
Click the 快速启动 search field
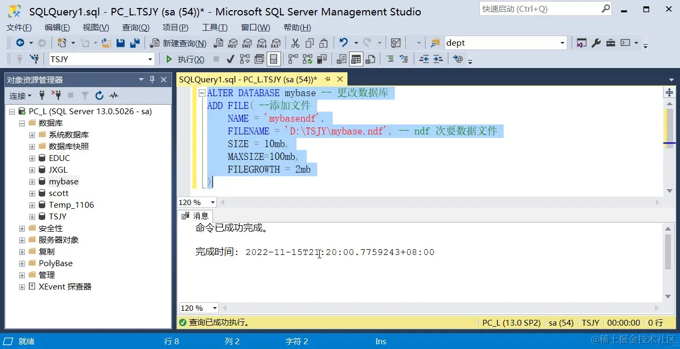click(545, 9)
